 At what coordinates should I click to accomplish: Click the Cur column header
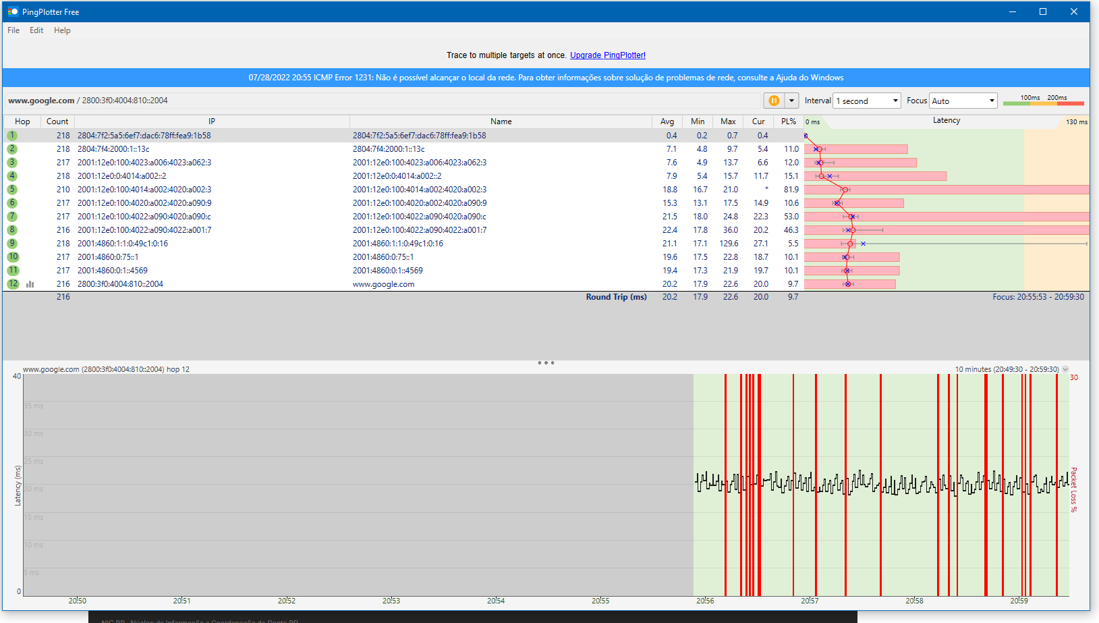758,121
